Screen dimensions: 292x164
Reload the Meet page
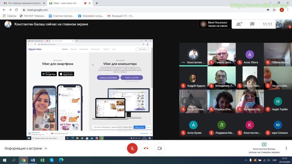(16, 10)
